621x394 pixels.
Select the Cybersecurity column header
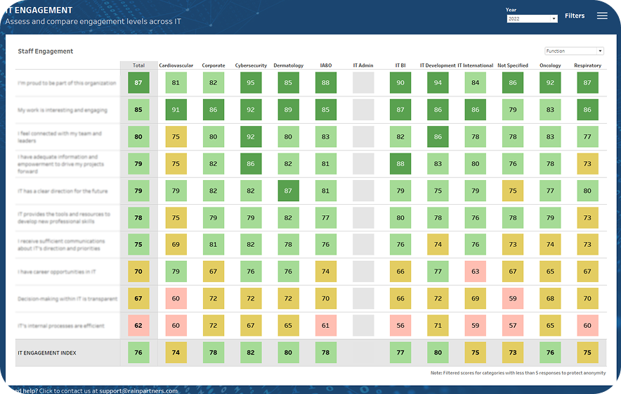tap(251, 65)
